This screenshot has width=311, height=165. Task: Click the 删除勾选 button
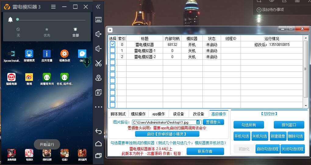click(296, 136)
